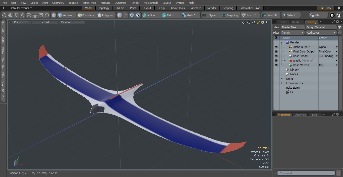Open the Filter (none) dropdown
This screenshot has height=177, width=343.
[293, 33]
